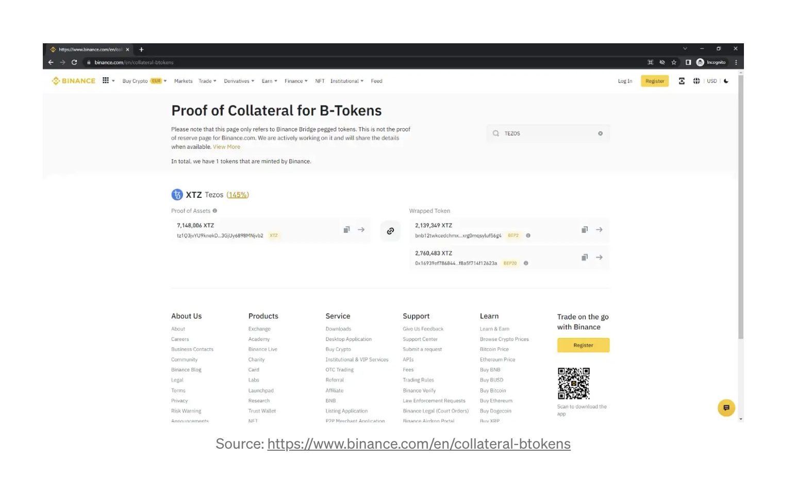
Task: Click the search magnifier icon
Action: click(495, 133)
